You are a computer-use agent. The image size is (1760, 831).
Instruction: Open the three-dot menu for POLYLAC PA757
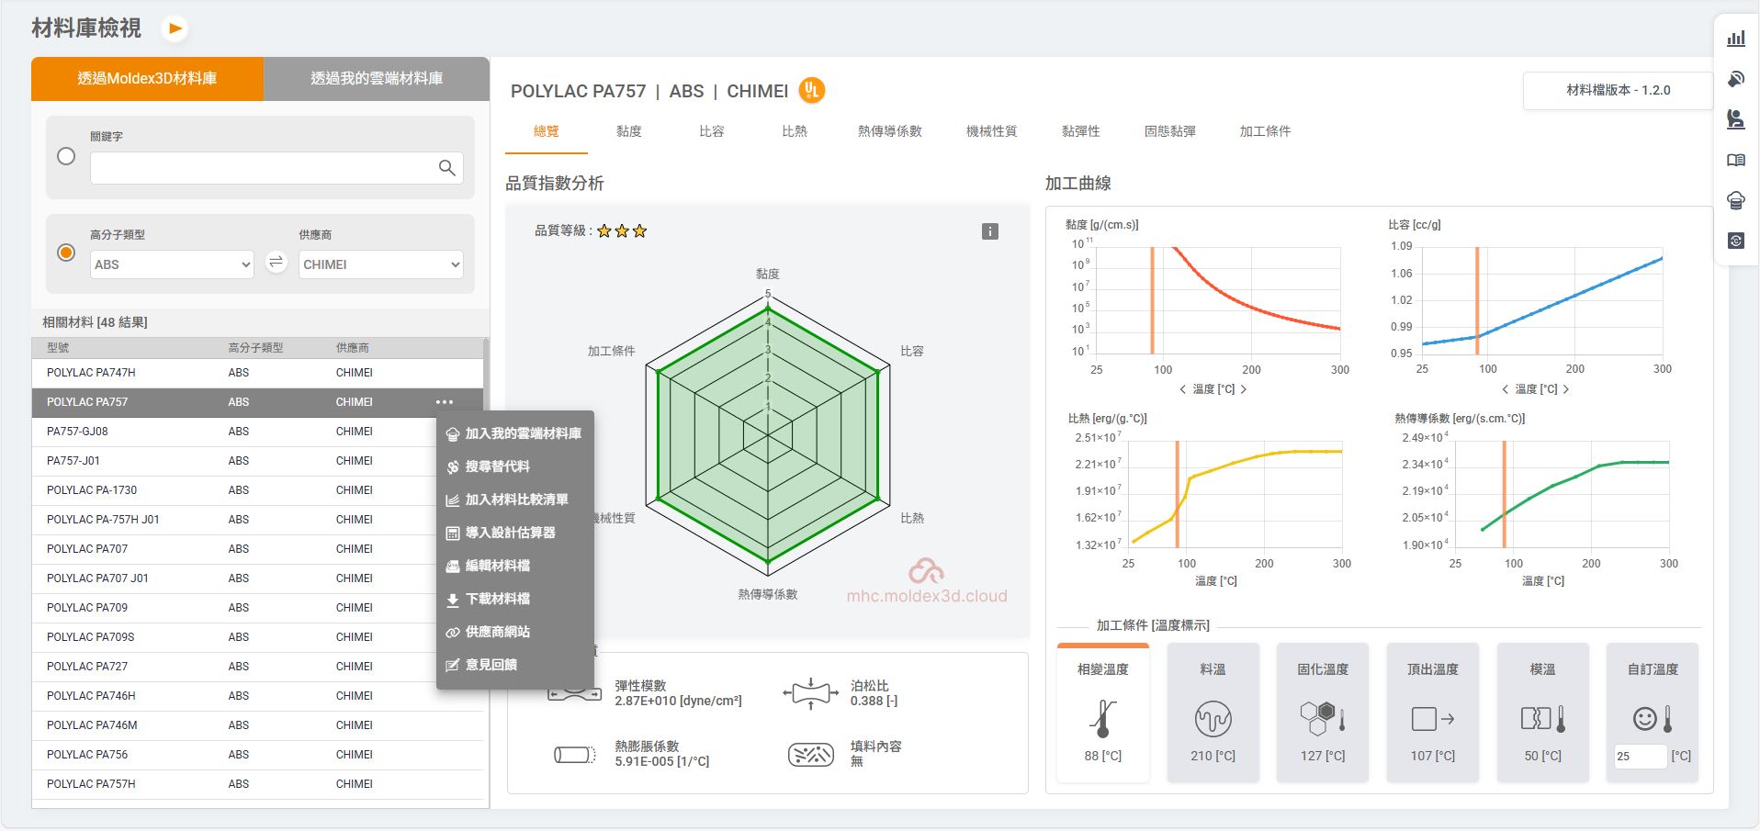[x=445, y=402]
